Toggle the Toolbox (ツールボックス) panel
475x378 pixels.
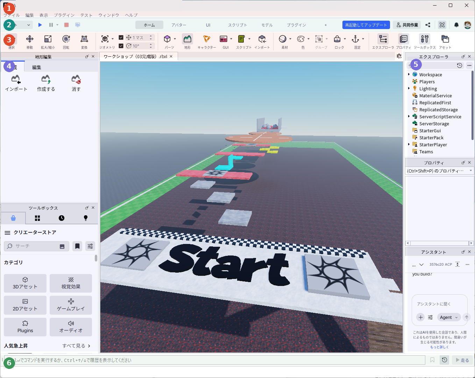pyautogui.click(x=425, y=42)
